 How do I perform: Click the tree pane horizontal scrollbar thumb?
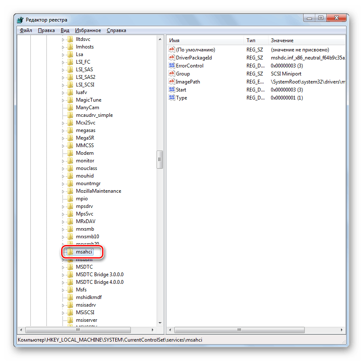[78, 330]
